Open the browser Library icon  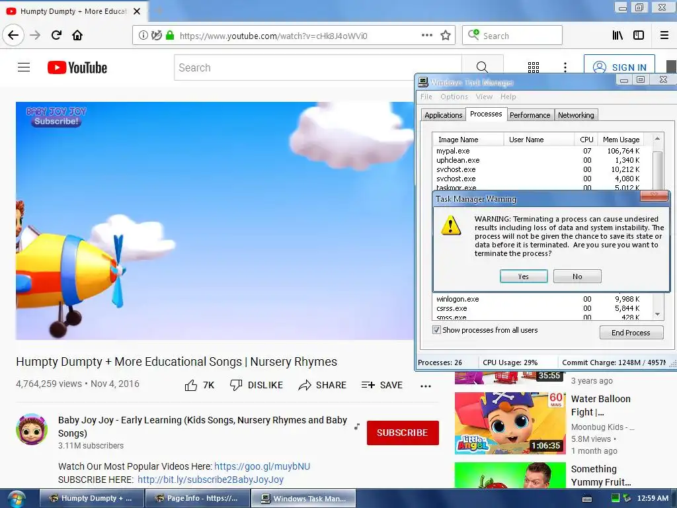617,36
